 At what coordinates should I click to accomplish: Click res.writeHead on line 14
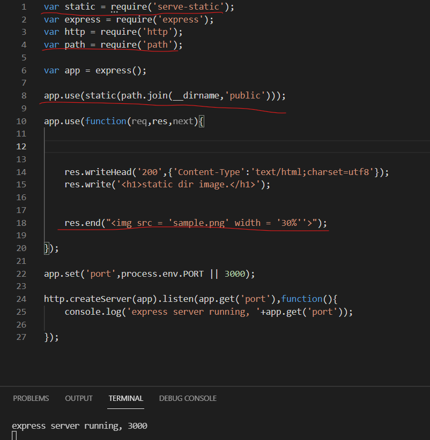click(98, 172)
